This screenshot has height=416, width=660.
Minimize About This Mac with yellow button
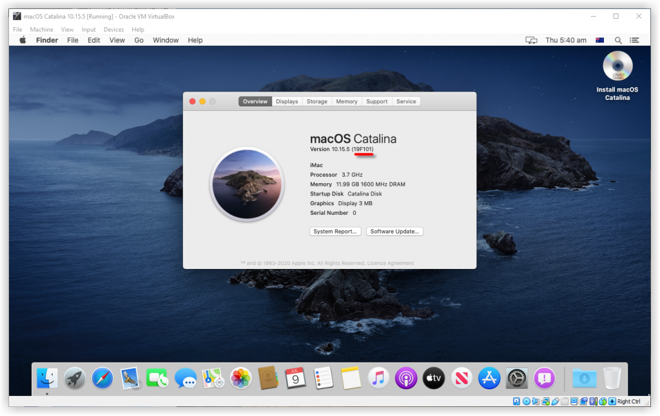pyautogui.click(x=202, y=101)
